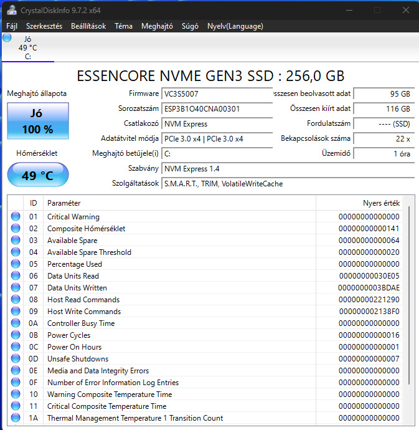Image resolution: width=419 pixels, height=430 pixels.
Task: Minimize the CrystalDiskInfo window
Action: click(349, 11)
